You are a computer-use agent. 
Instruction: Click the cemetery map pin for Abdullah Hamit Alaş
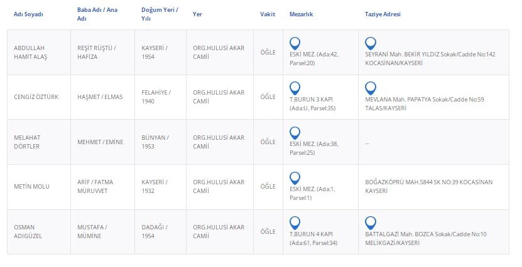coord(295,43)
